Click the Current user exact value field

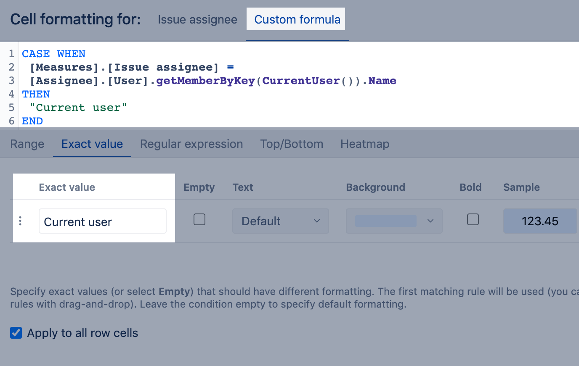coord(102,221)
